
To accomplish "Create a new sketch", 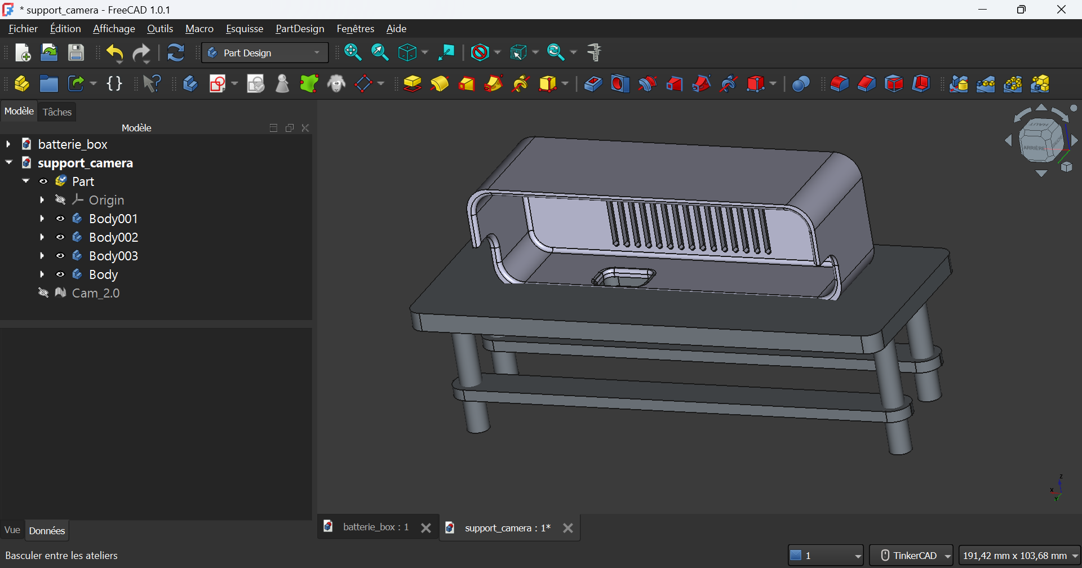I will click(x=218, y=84).
